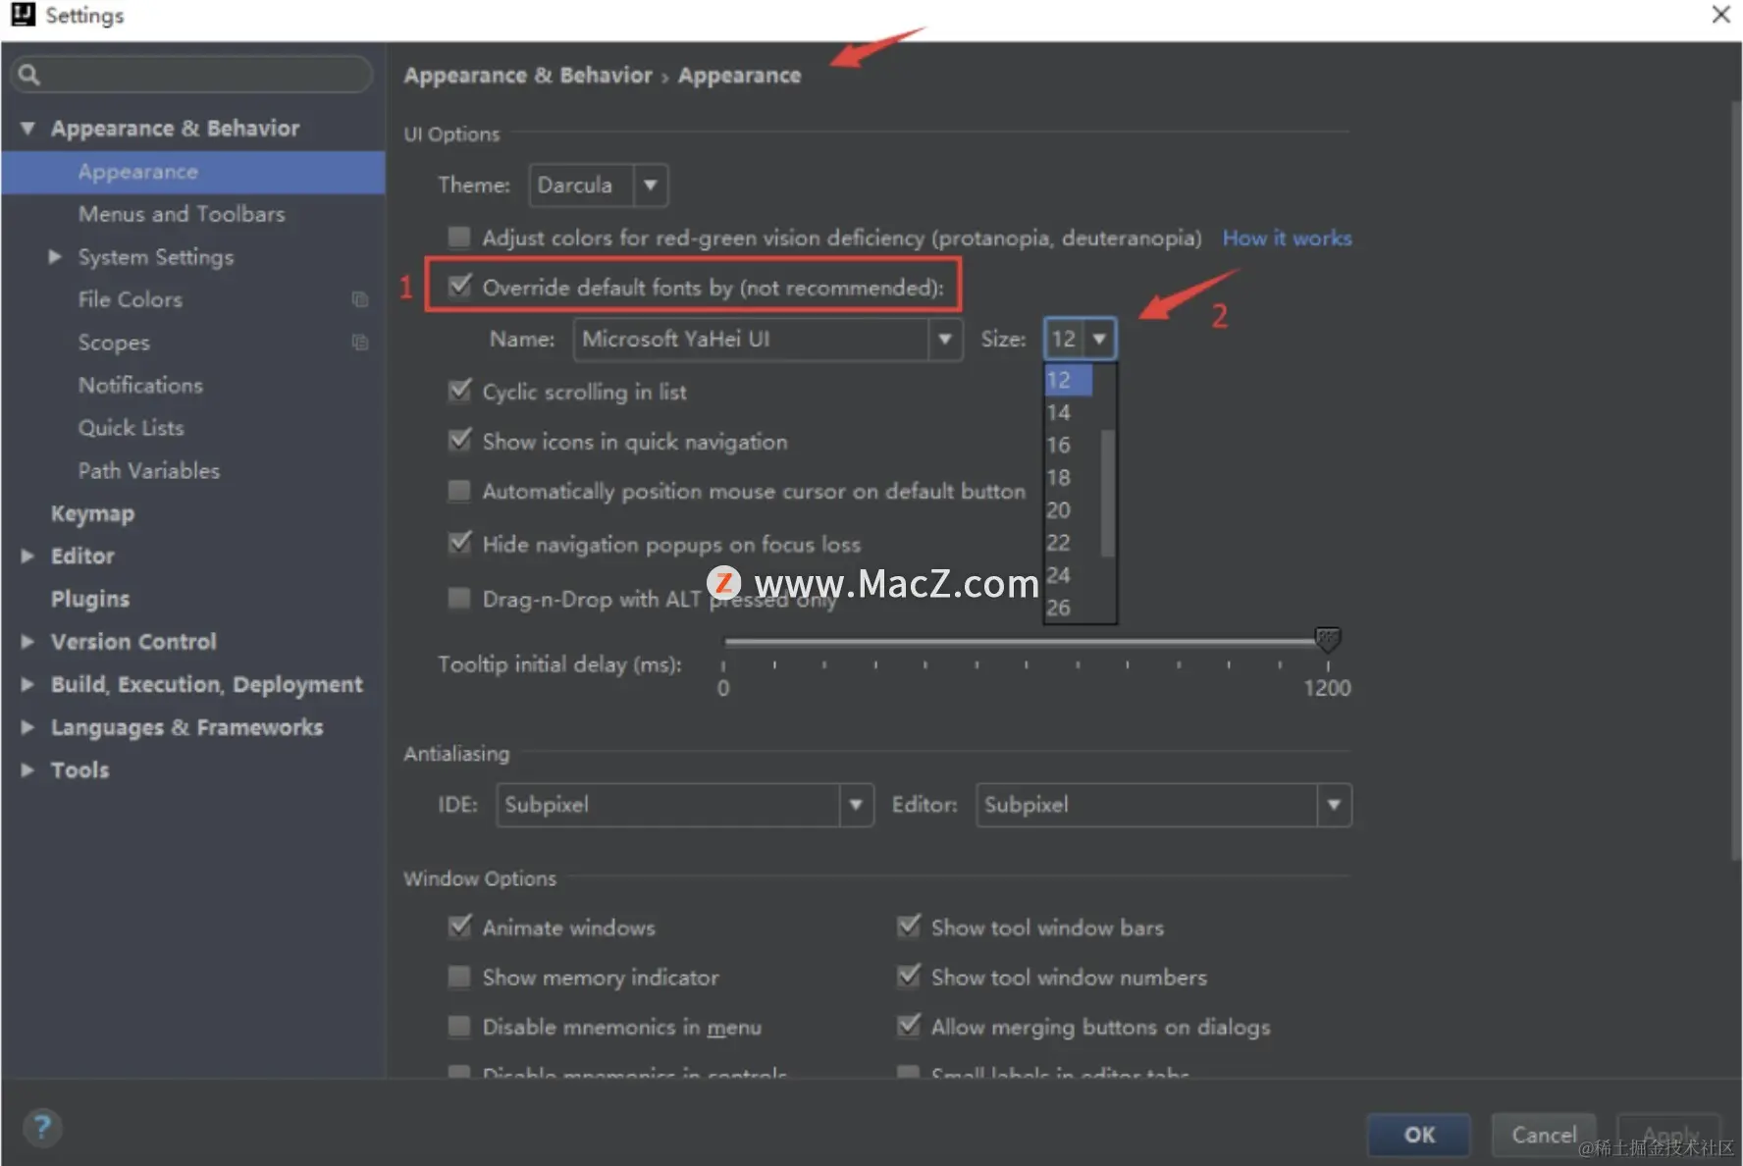Enable Disable mnemonics in menu
Viewport: 1743px width, 1166px height.
458,1027
